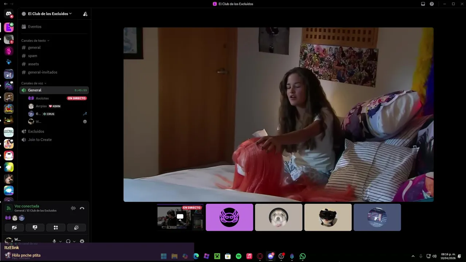The height and width of the screenshot is (262, 466).
Task: Start screen share from voice panel
Action: click(35, 227)
